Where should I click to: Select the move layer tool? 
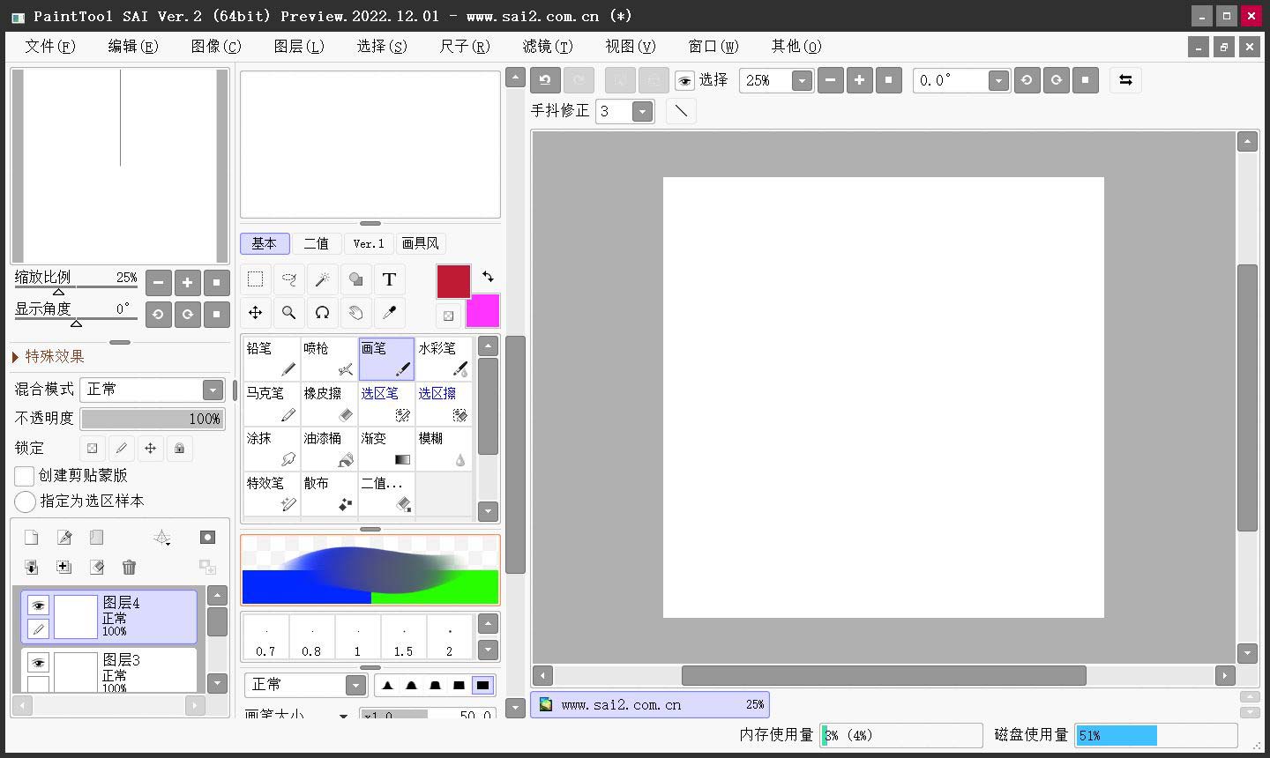tap(256, 313)
